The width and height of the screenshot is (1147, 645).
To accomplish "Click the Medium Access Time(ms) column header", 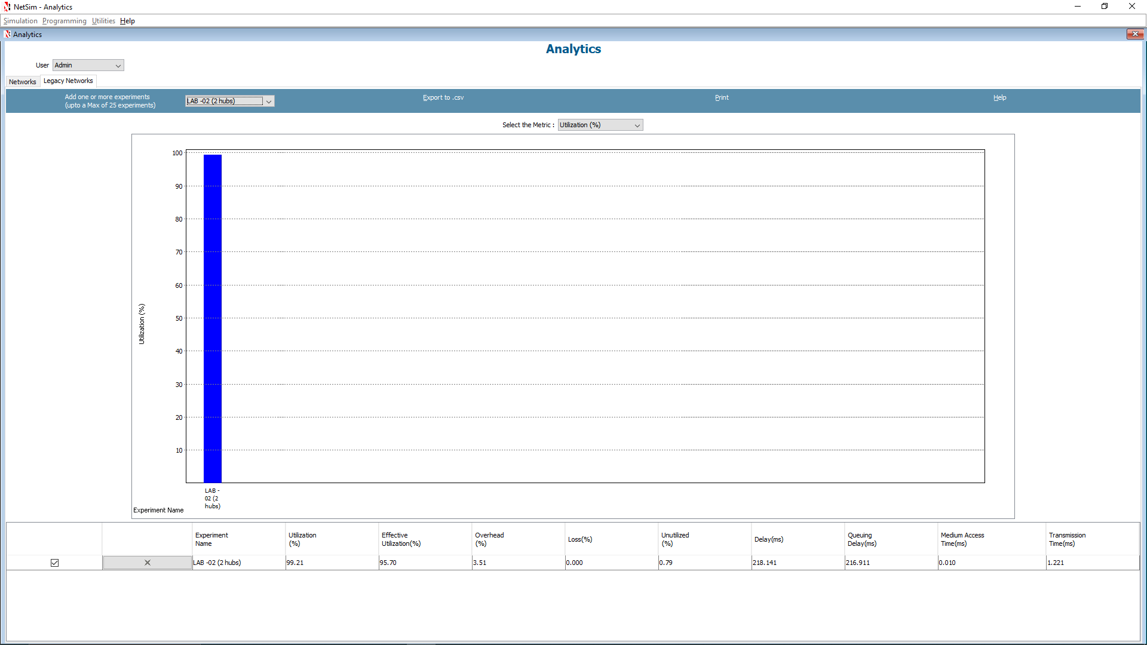I will [992, 539].
